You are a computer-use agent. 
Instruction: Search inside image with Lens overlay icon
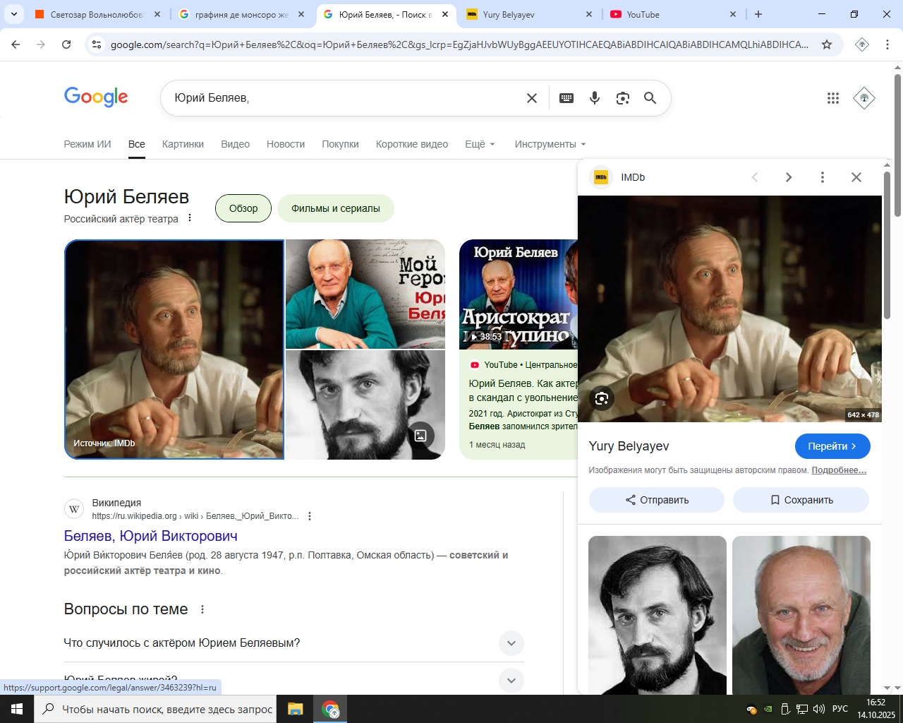[x=601, y=399]
